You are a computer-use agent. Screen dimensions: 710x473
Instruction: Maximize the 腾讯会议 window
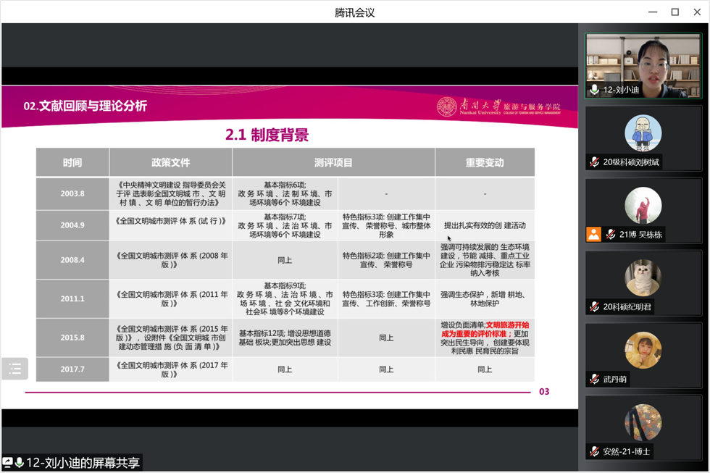pyautogui.click(x=674, y=12)
